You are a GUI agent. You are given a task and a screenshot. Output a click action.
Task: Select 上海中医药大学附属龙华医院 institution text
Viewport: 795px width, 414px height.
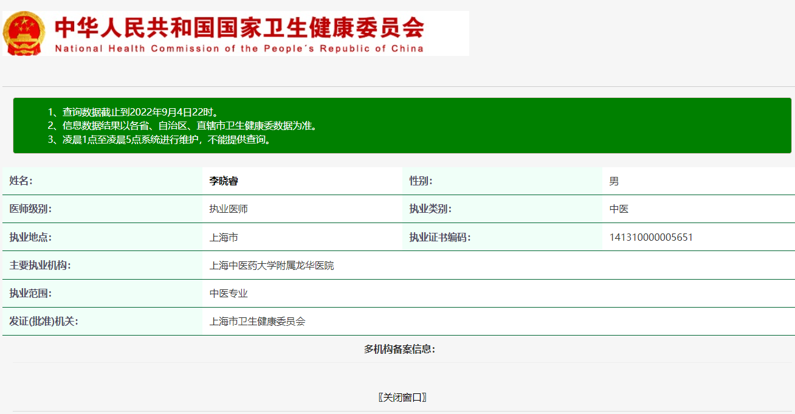(x=272, y=266)
